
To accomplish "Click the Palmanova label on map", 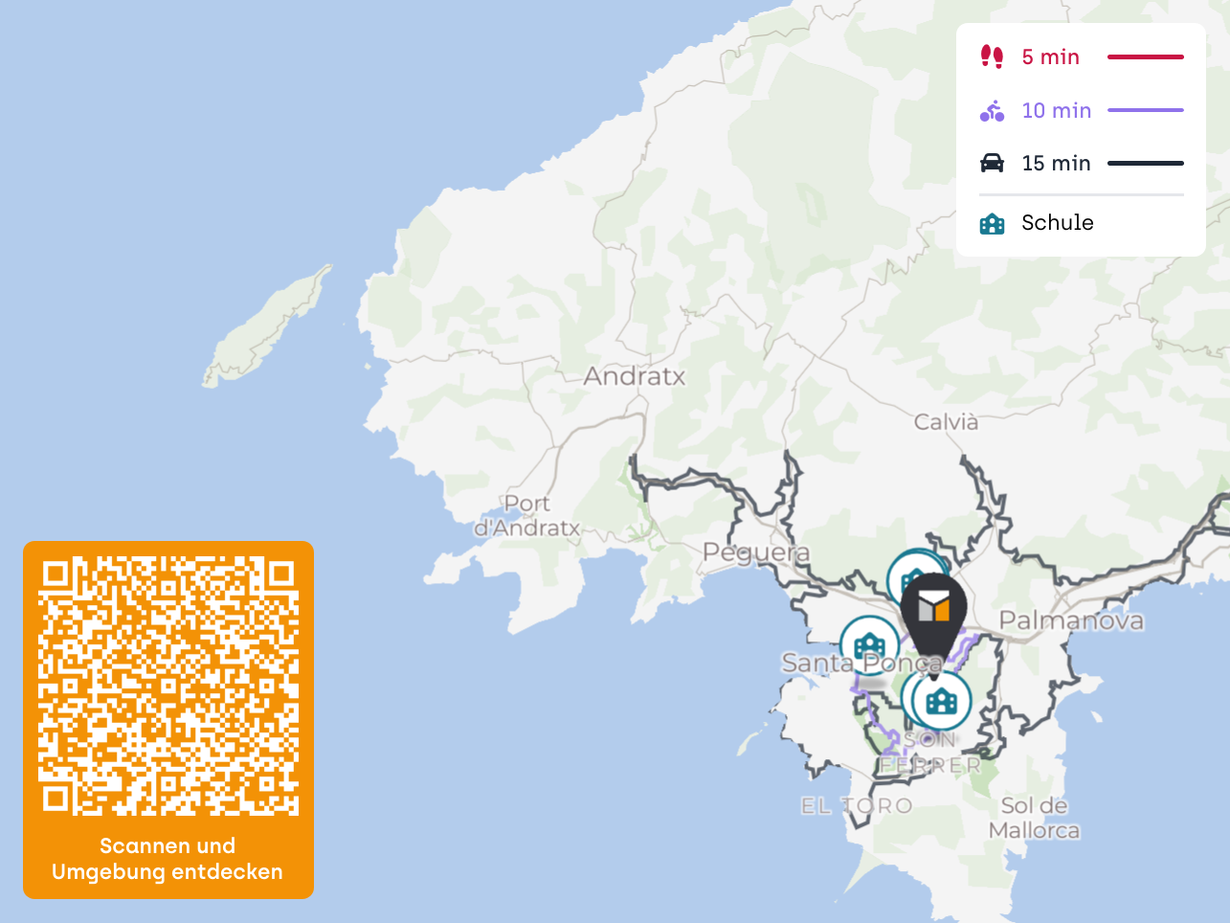I will click(1070, 621).
